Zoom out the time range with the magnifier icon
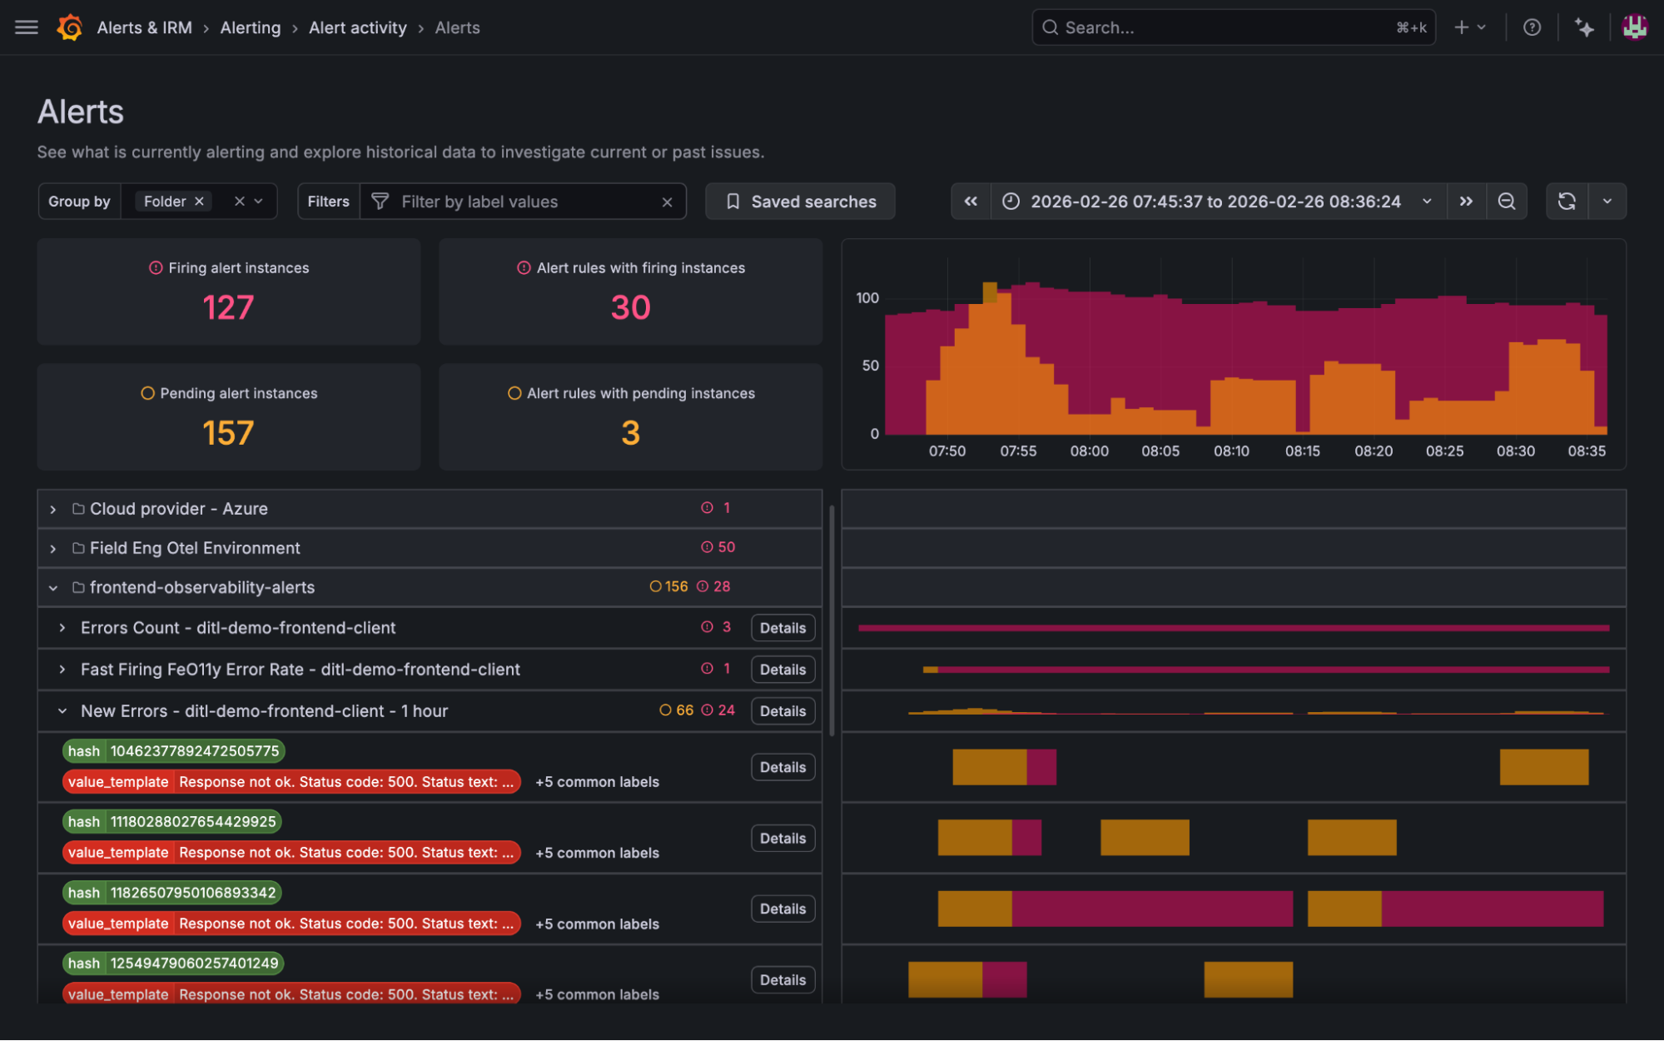The width and height of the screenshot is (1664, 1041). [1507, 201]
